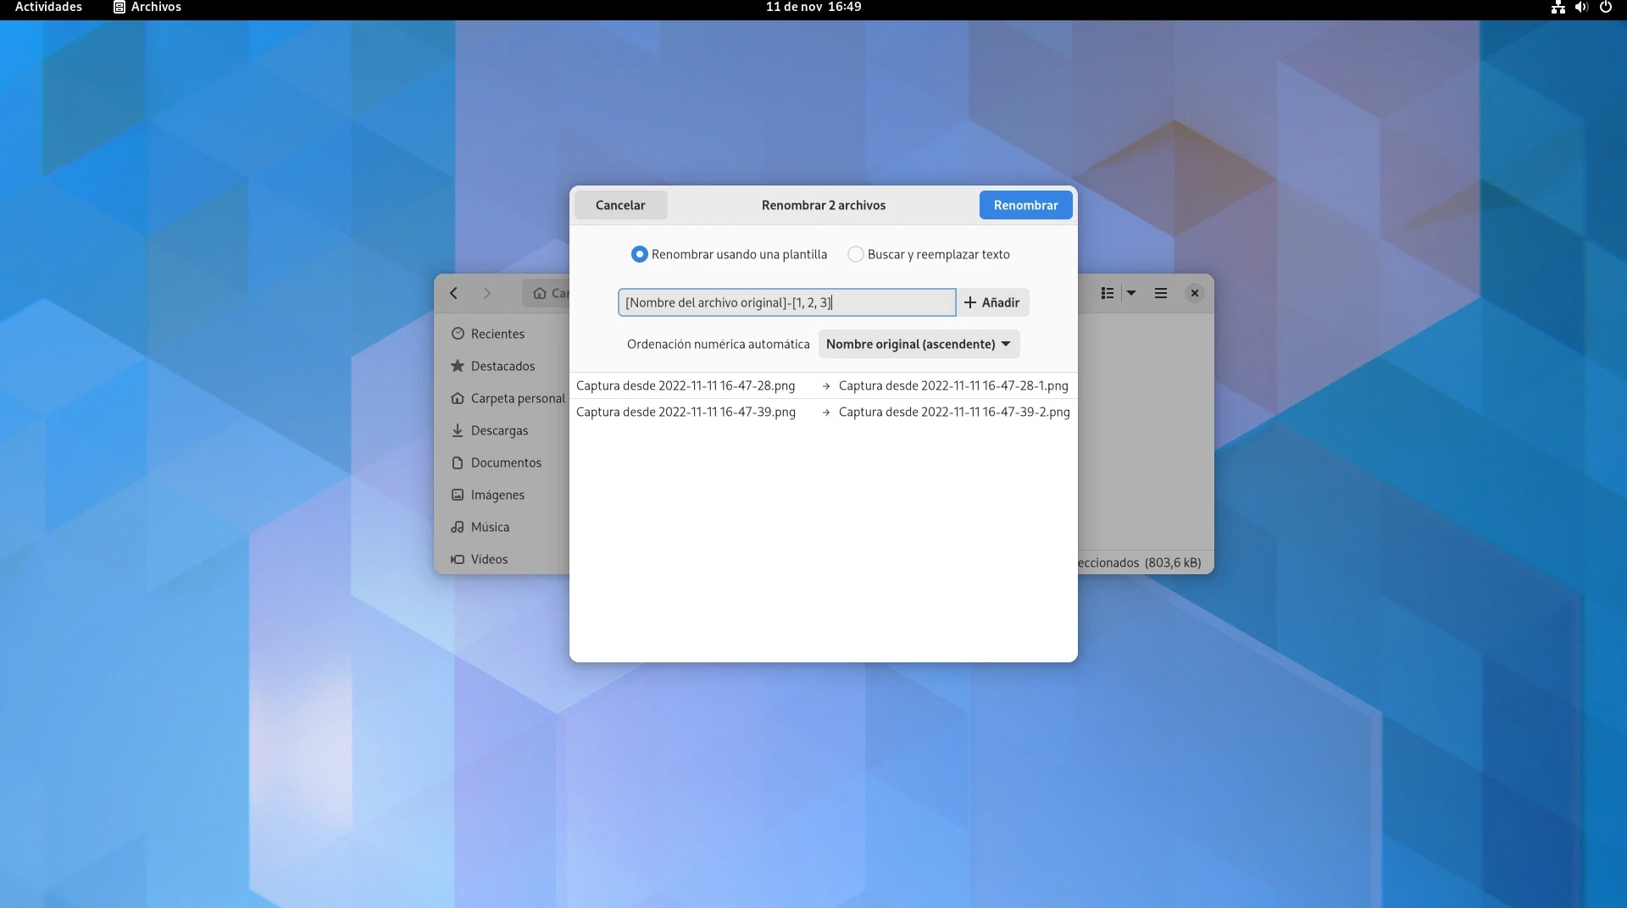Click the forward navigation arrow
1627x908 pixels.
[486, 293]
